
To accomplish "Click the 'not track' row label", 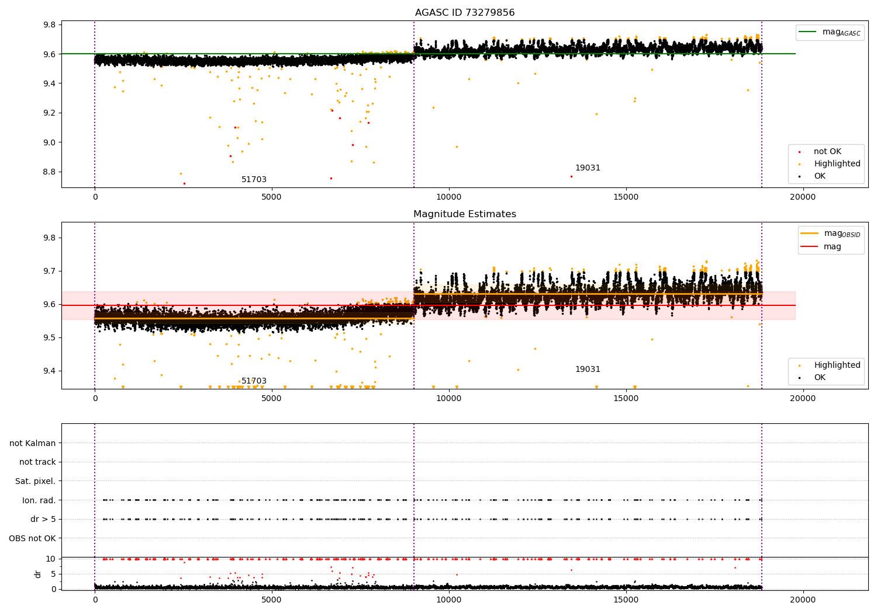I will 37,462.
